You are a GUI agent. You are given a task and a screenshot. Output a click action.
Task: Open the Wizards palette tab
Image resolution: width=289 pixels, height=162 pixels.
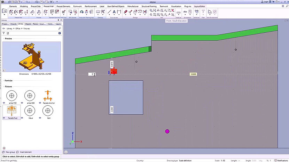(14, 24)
